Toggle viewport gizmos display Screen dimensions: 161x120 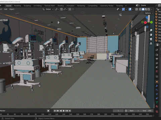(123, 9)
